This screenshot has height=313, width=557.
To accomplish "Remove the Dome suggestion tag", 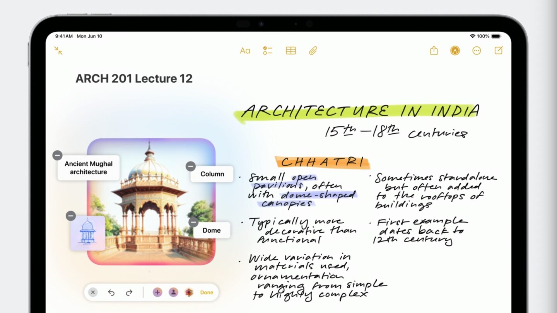I will (193, 222).
